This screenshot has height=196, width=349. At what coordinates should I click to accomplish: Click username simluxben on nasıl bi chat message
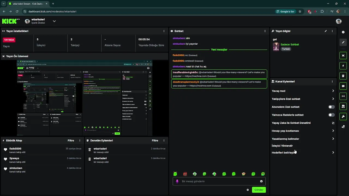pyautogui.click(x=179, y=66)
